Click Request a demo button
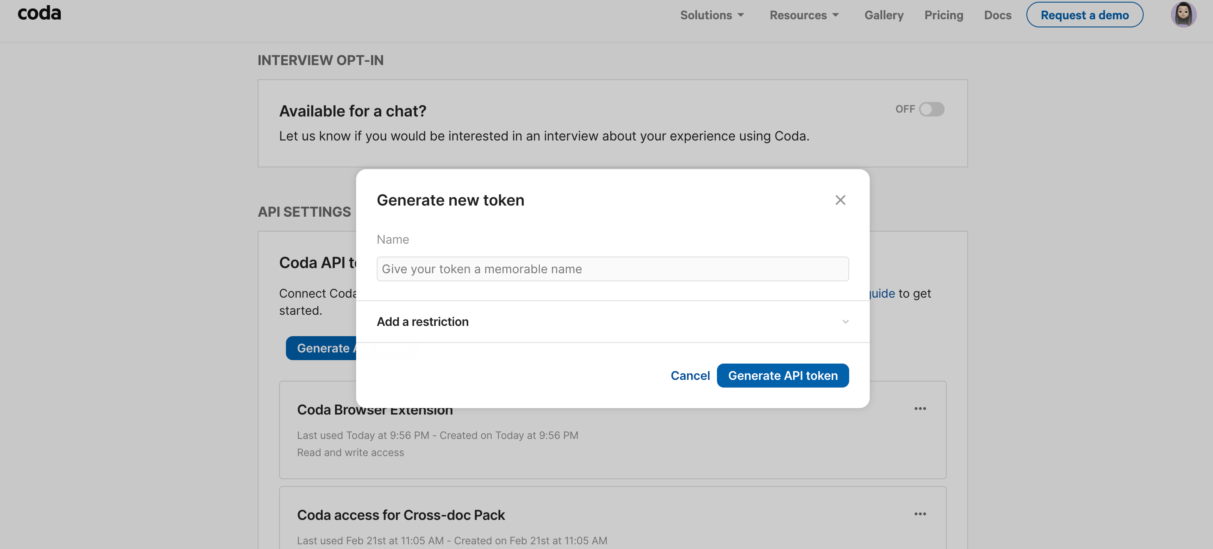 coord(1084,15)
